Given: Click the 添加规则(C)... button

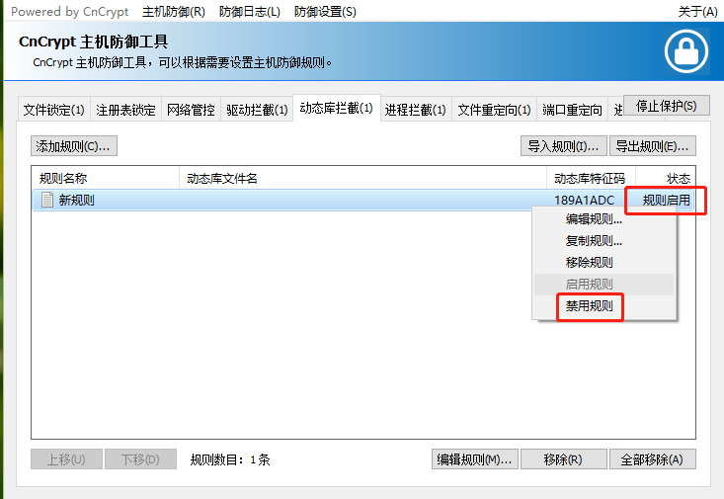Looking at the screenshot, I should coord(74,146).
